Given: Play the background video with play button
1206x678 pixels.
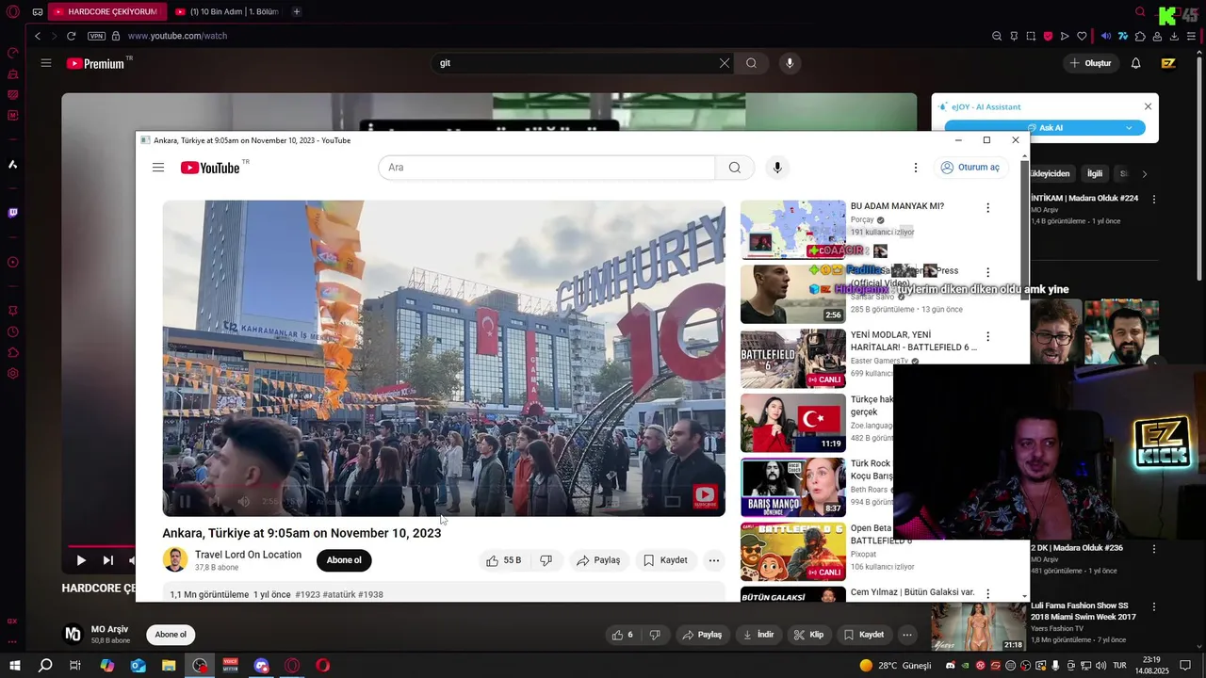Looking at the screenshot, I should click(x=81, y=560).
